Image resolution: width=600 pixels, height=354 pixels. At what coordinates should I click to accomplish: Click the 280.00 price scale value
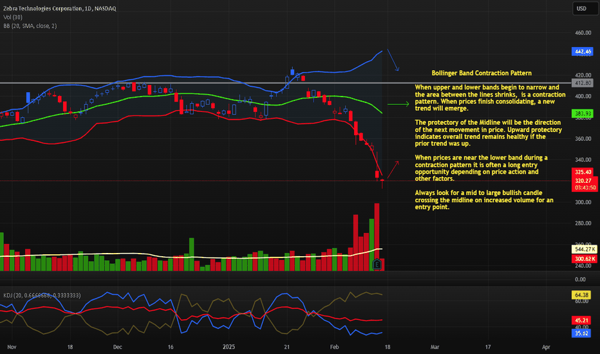pyautogui.click(x=583, y=223)
